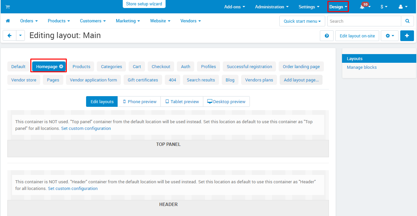Expand the dropdown next to the back arrow
This screenshot has width=417, height=216.
20,35
